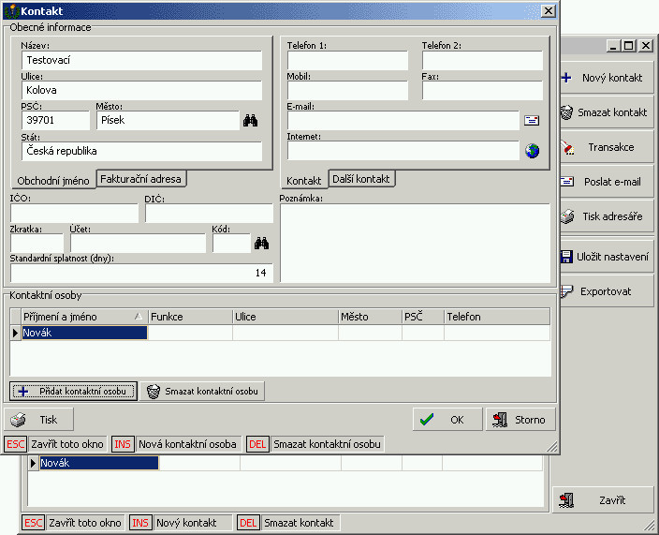
Task: Click the Internet input field
Action: tap(403, 151)
